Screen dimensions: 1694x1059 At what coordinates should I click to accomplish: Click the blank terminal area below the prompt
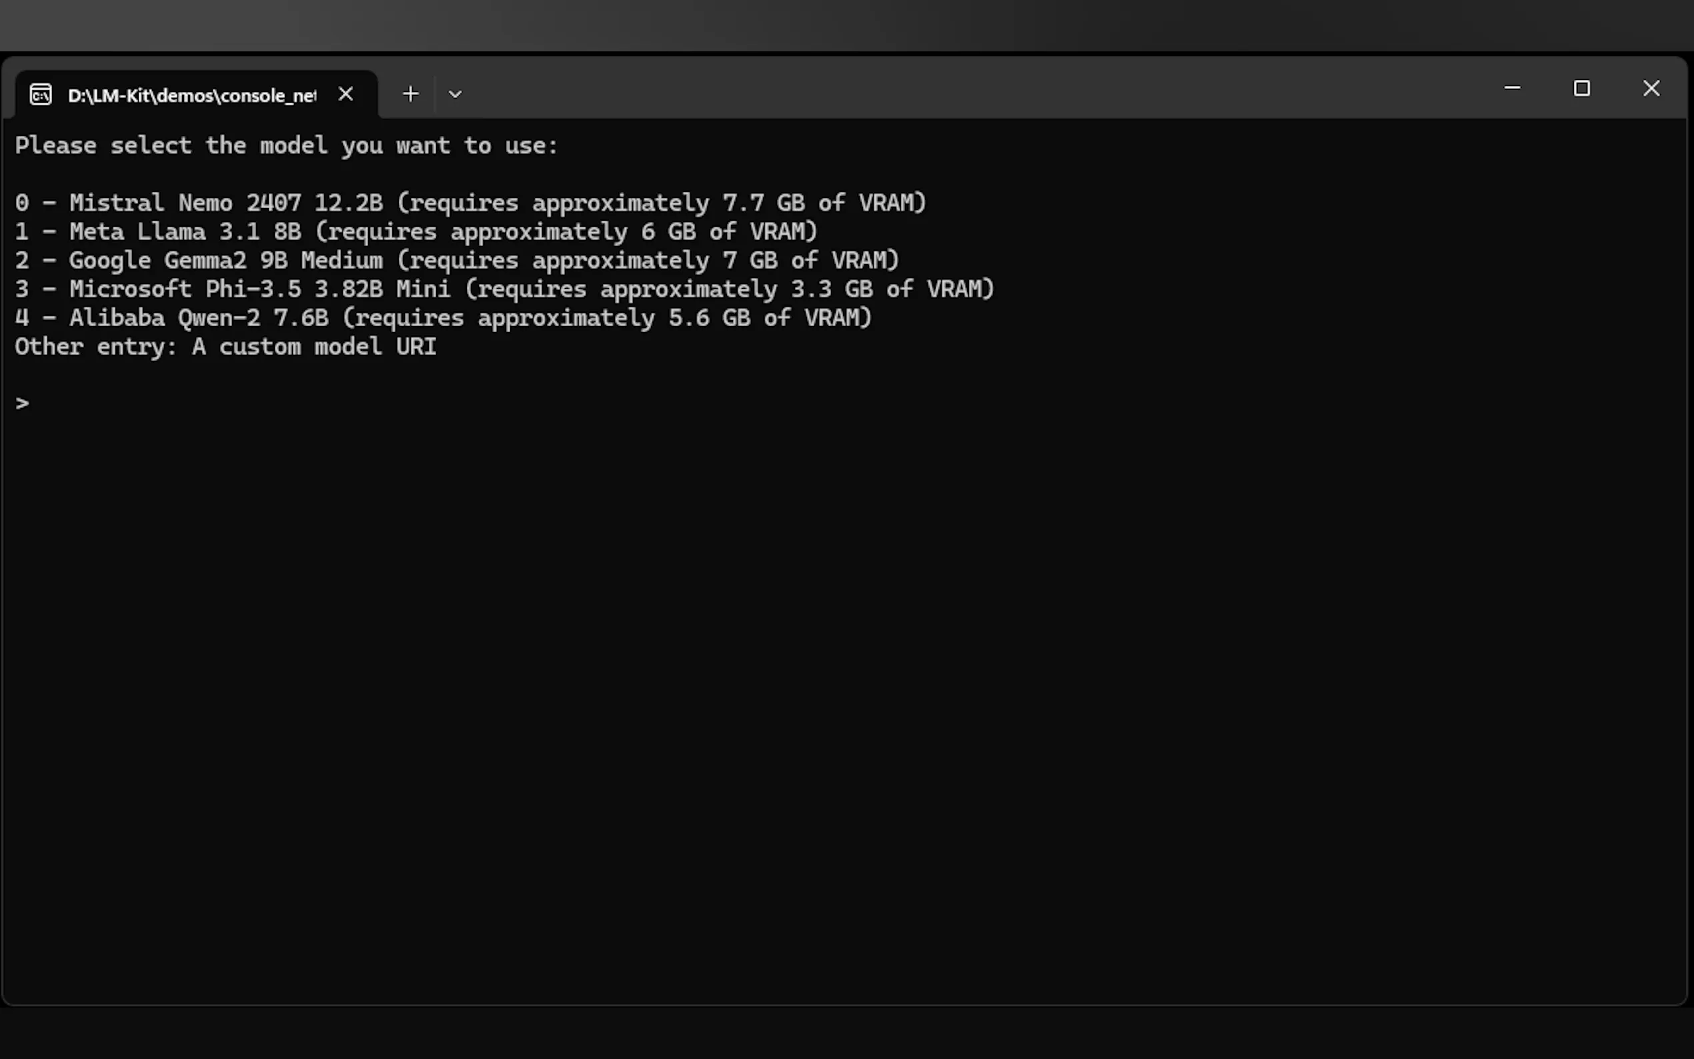click(x=840, y=700)
